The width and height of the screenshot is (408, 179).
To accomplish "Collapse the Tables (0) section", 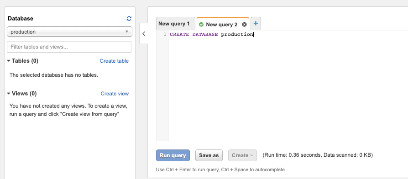I will (9, 61).
